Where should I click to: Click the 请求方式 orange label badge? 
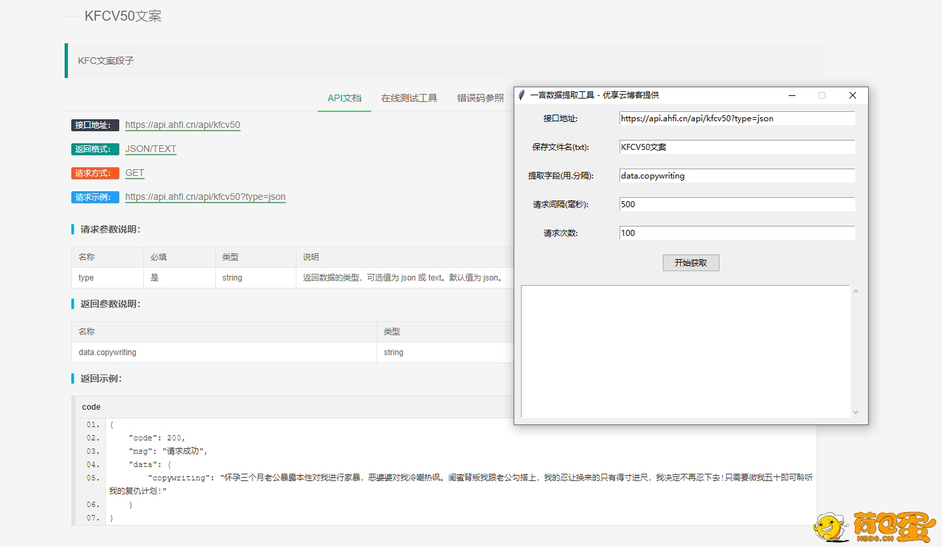point(95,173)
